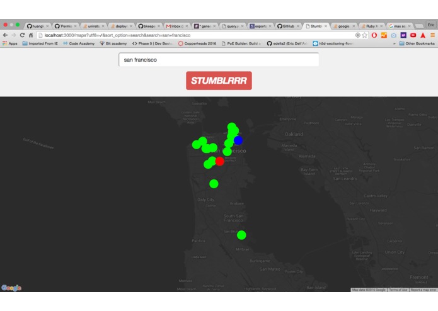Open the Chrome hamburger menu

[432, 35]
